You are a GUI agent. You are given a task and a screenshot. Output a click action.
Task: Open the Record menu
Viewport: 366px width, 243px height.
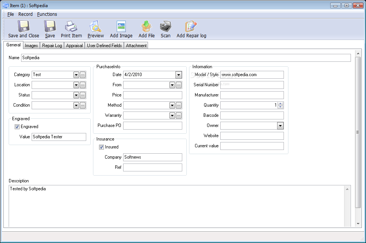[26, 14]
